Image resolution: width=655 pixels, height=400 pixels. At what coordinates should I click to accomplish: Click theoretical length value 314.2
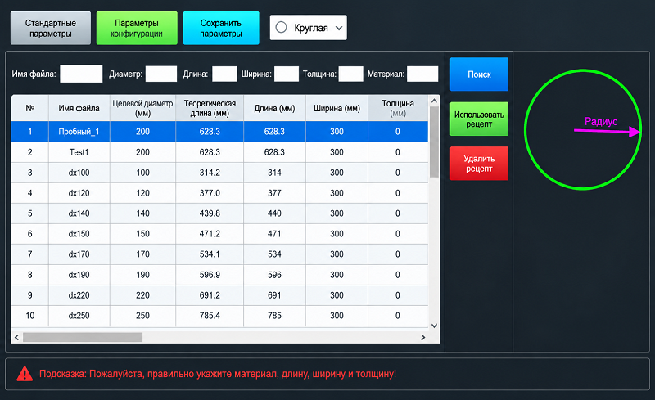pyautogui.click(x=210, y=173)
